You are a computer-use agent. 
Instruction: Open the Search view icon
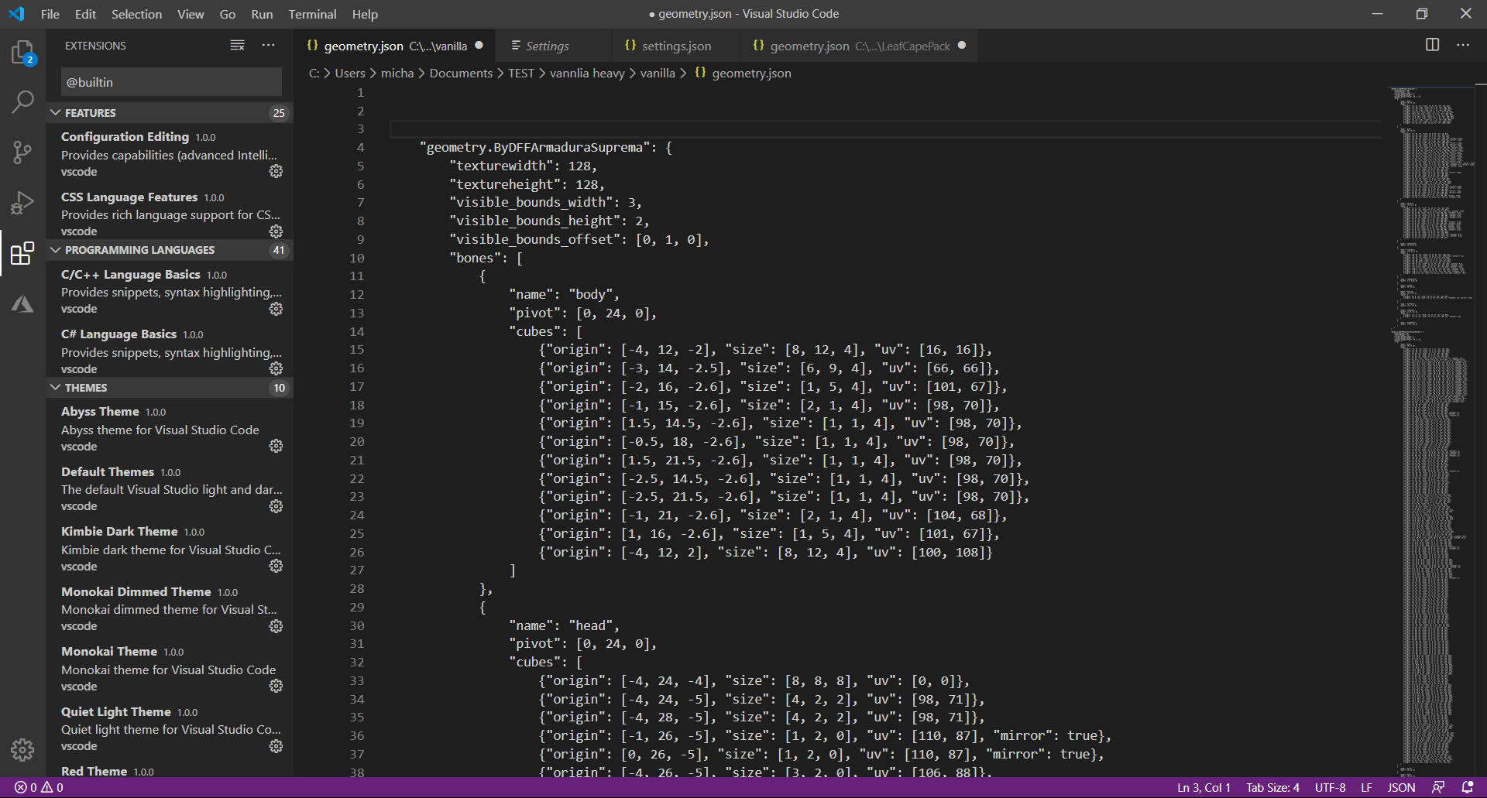point(22,101)
